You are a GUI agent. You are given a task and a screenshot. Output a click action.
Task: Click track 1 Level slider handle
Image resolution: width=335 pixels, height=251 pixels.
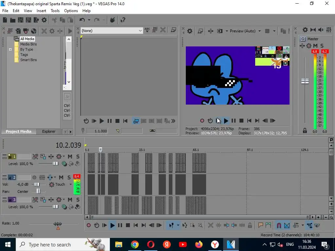tap(55, 164)
